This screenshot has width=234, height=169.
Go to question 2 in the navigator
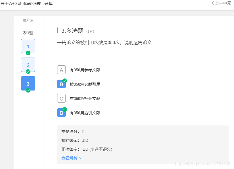tap(28, 65)
